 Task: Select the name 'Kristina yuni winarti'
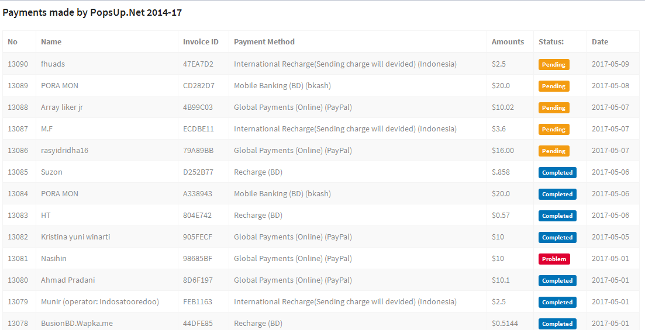(x=75, y=237)
